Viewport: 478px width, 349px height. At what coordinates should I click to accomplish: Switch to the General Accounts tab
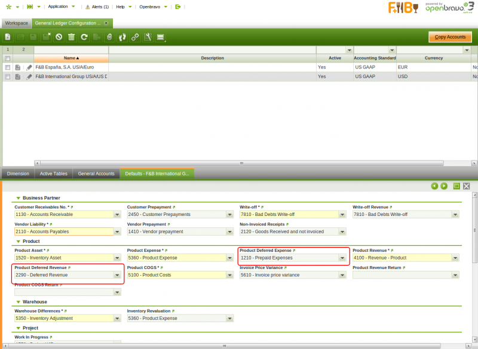point(96,174)
